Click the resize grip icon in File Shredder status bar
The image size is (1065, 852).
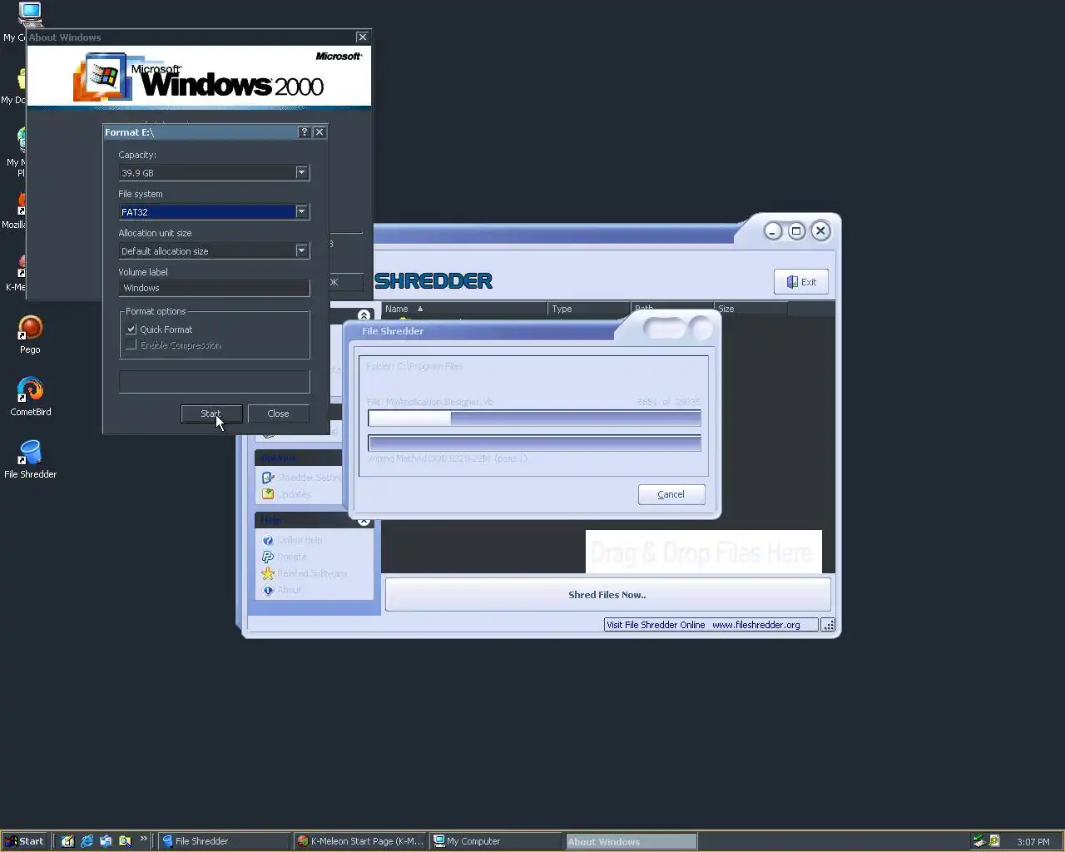[x=828, y=625]
